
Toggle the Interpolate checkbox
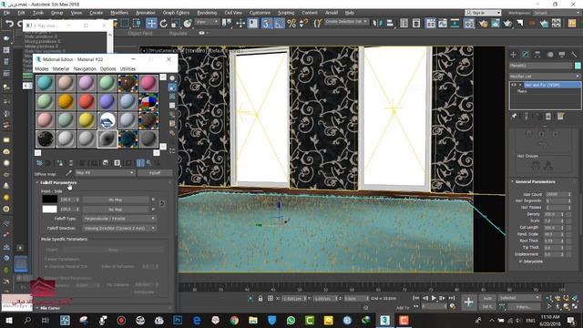tap(520, 261)
